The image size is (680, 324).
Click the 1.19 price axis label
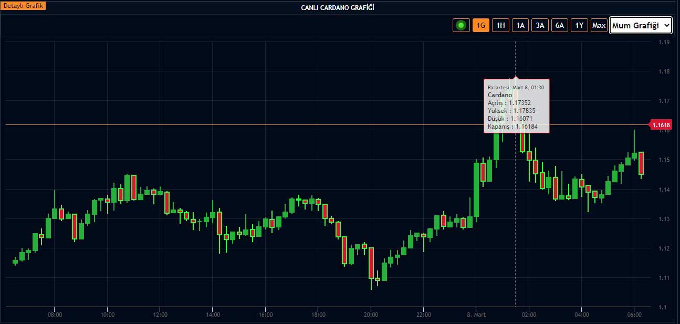click(x=664, y=42)
